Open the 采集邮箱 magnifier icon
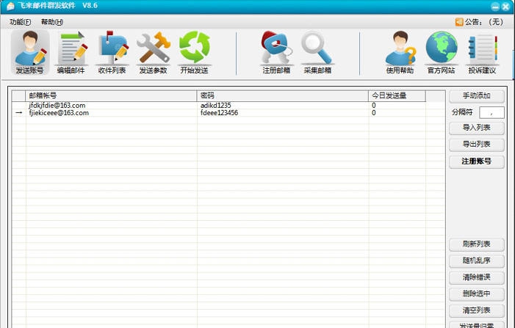Viewport: 515px width, 328px height. (x=317, y=53)
